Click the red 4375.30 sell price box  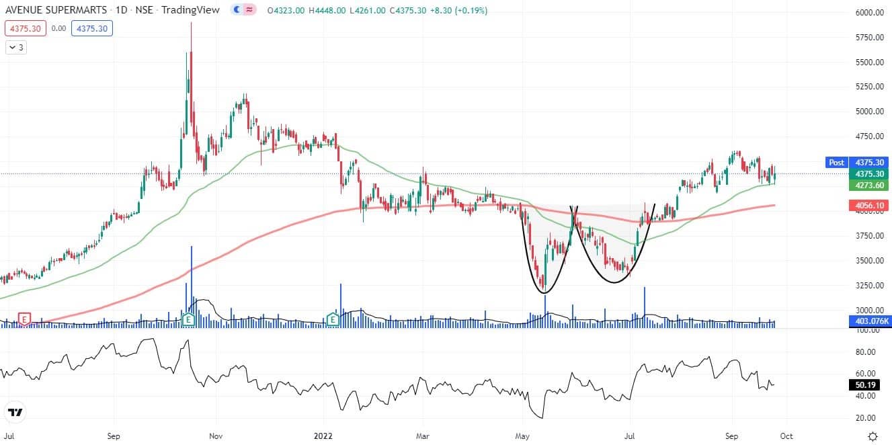tap(24, 28)
